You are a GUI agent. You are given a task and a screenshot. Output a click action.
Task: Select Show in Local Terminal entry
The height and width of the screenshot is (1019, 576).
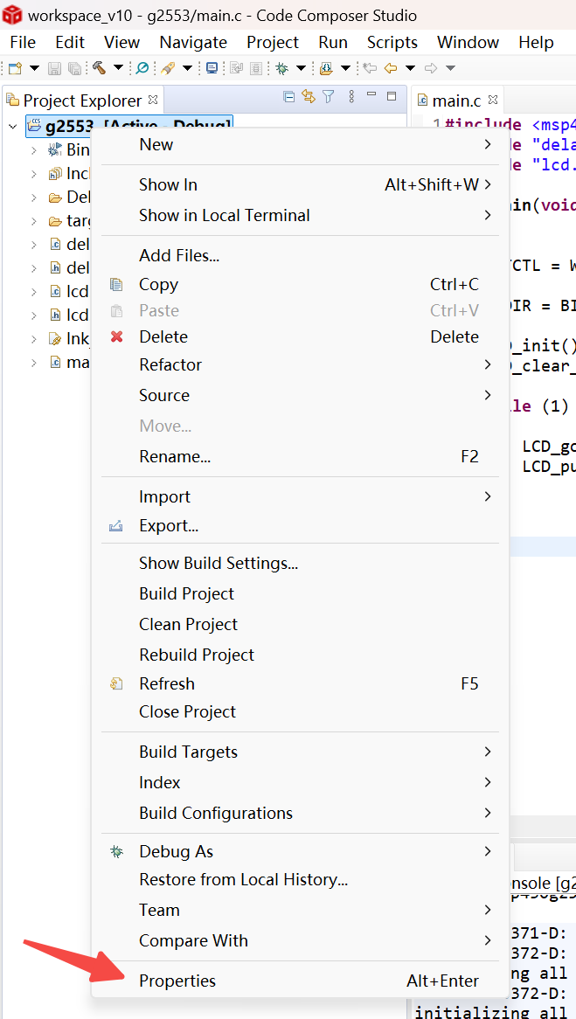pyautogui.click(x=300, y=215)
